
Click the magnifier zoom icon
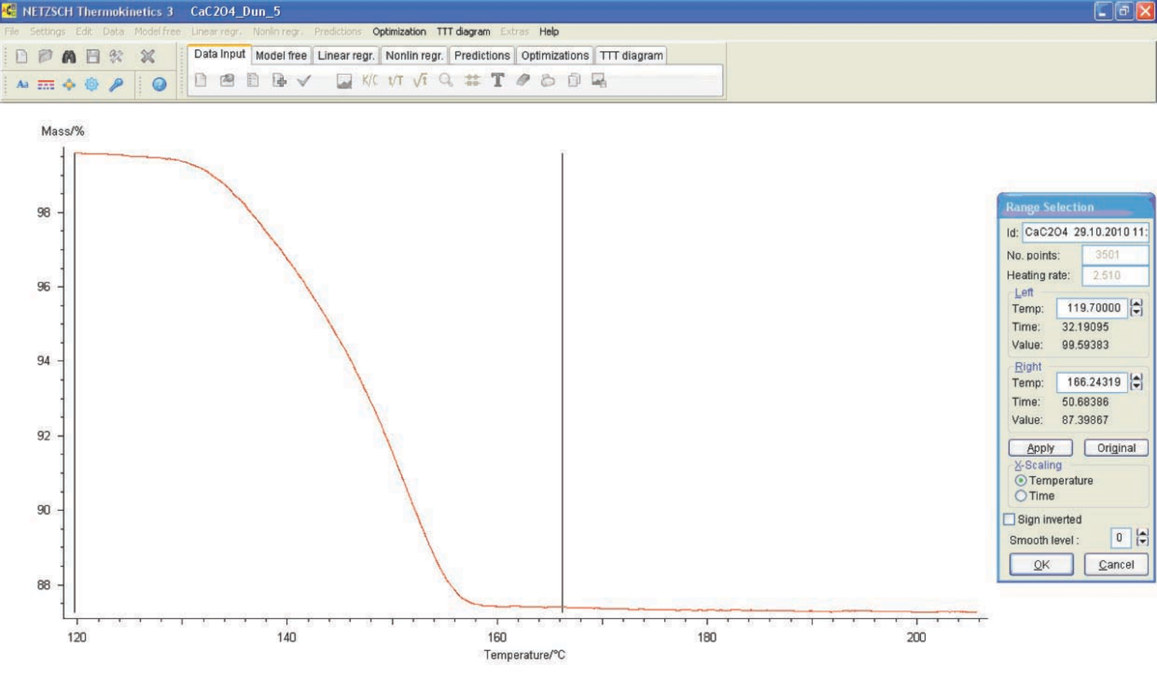point(446,80)
